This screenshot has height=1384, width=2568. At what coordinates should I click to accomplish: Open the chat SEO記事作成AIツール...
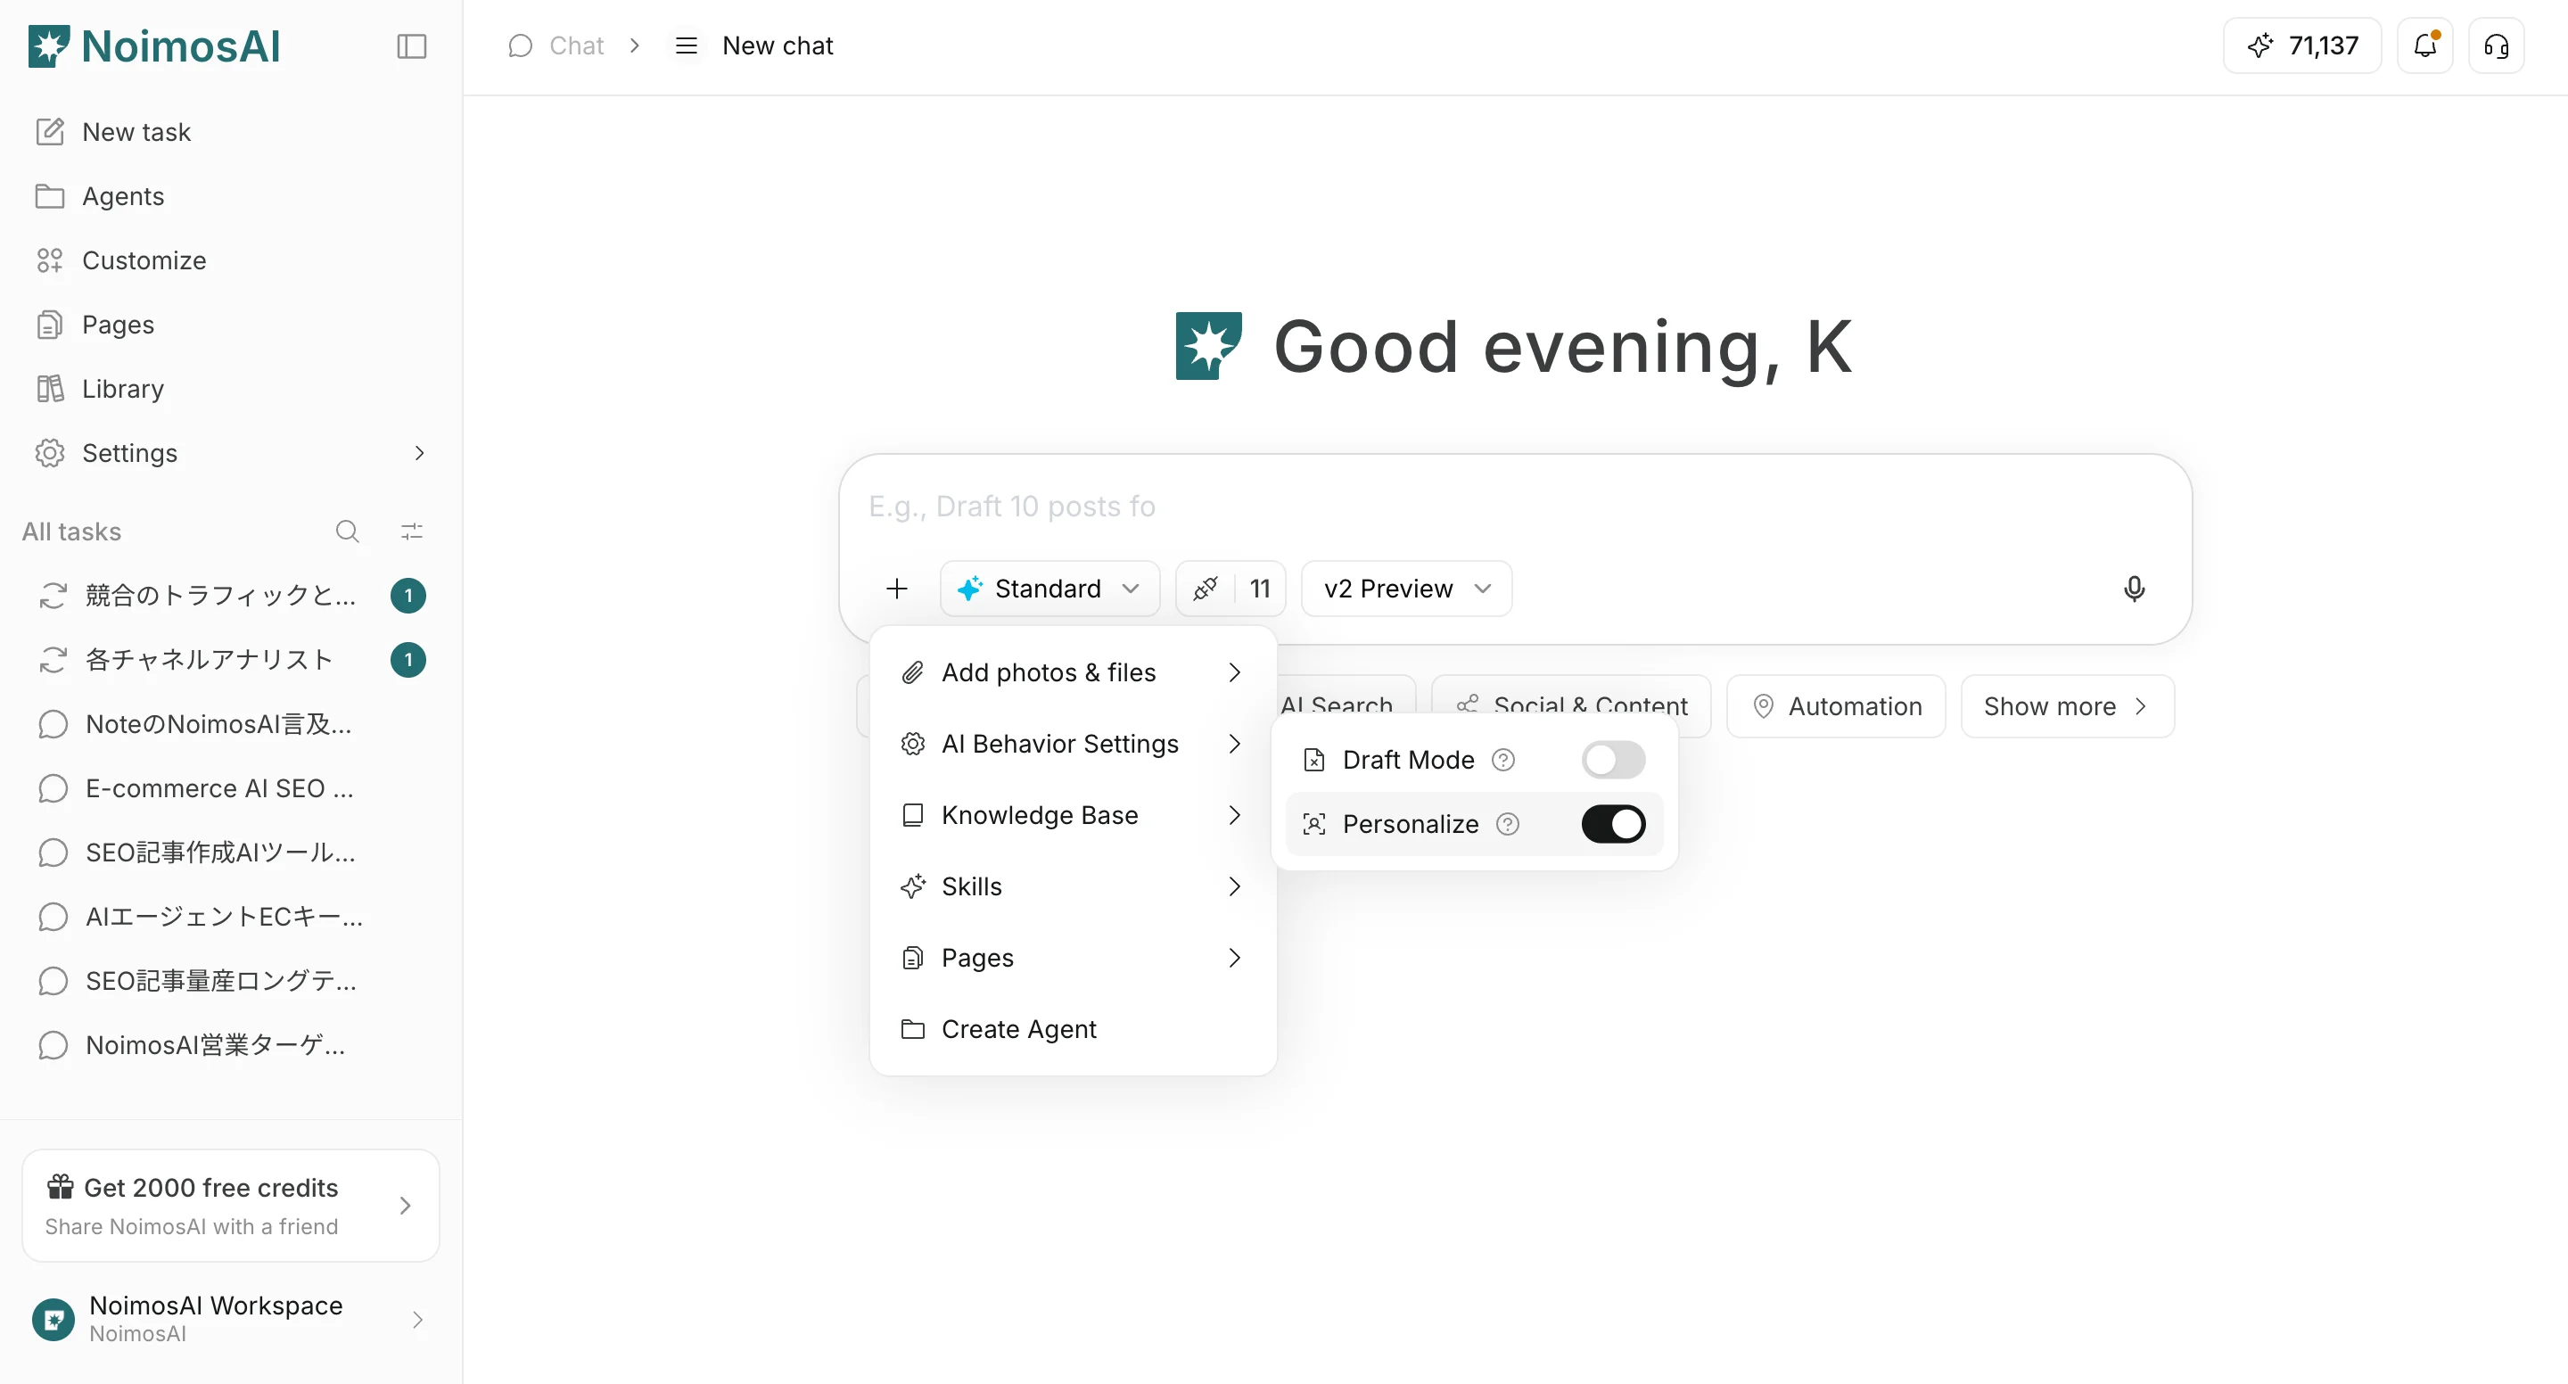click(x=231, y=853)
